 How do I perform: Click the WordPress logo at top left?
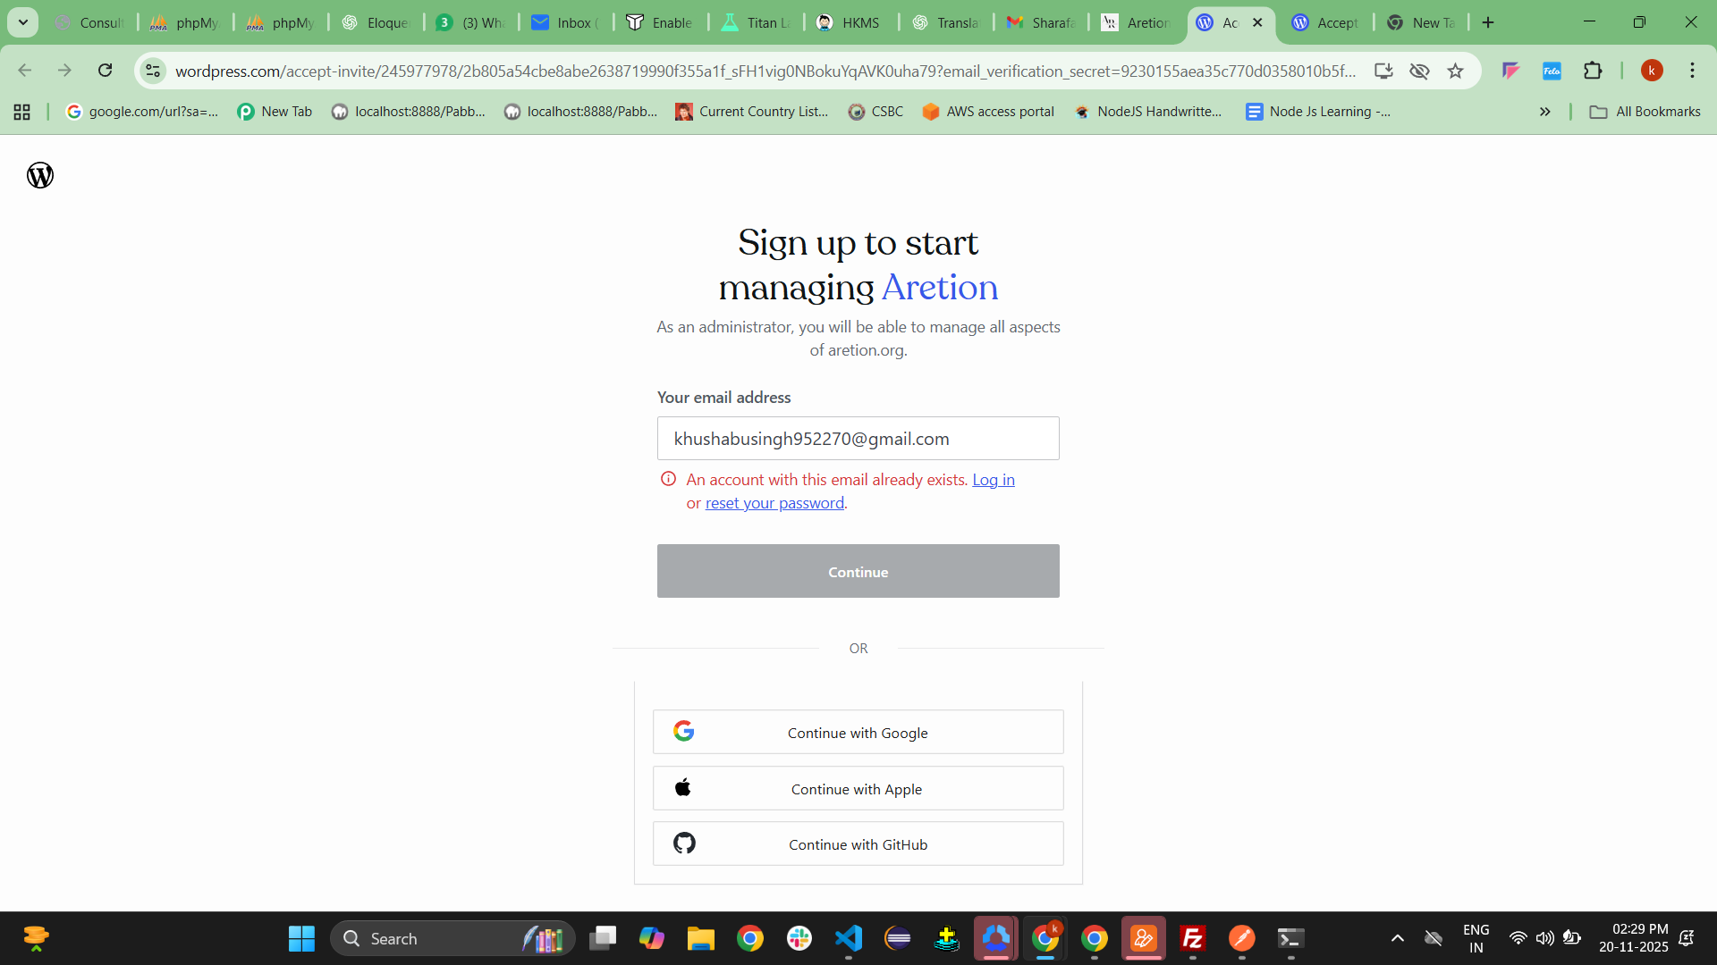tap(40, 175)
